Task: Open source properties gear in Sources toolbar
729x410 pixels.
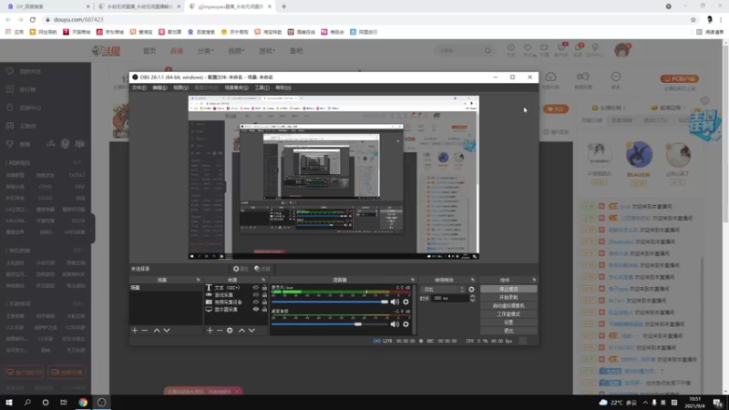Action: click(x=230, y=331)
